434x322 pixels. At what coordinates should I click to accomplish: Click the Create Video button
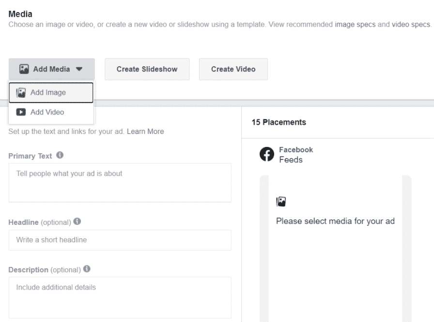coord(233,69)
